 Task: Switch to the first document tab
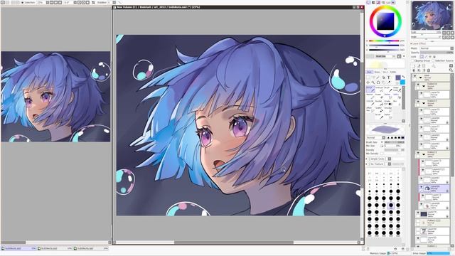18,249
